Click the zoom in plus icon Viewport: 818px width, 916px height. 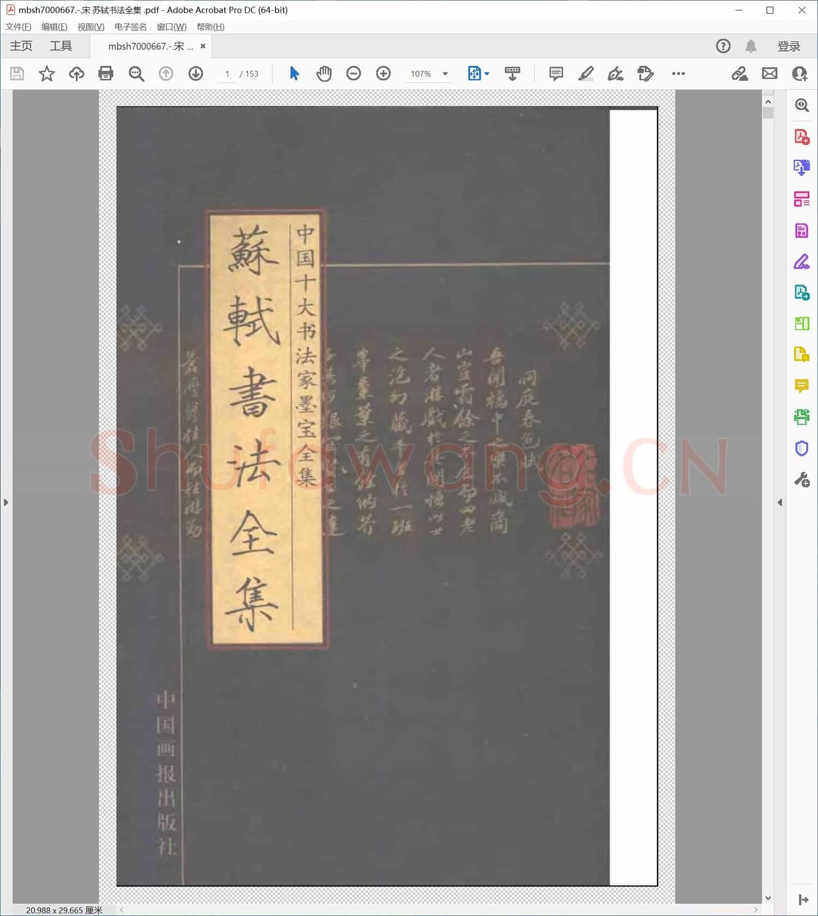[383, 74]
